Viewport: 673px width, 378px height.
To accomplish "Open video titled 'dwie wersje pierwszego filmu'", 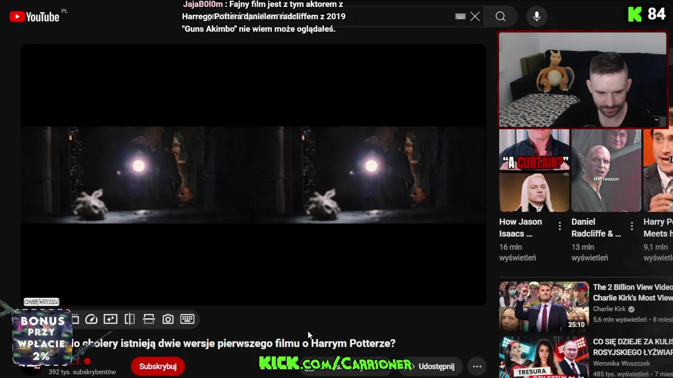I will (x=233, y=343).
